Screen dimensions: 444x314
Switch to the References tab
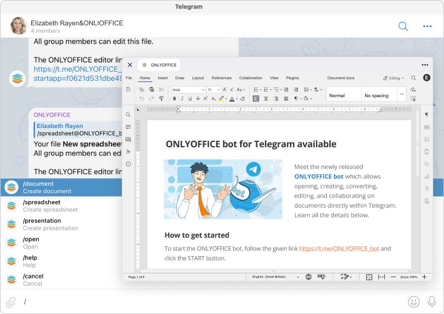221,78
